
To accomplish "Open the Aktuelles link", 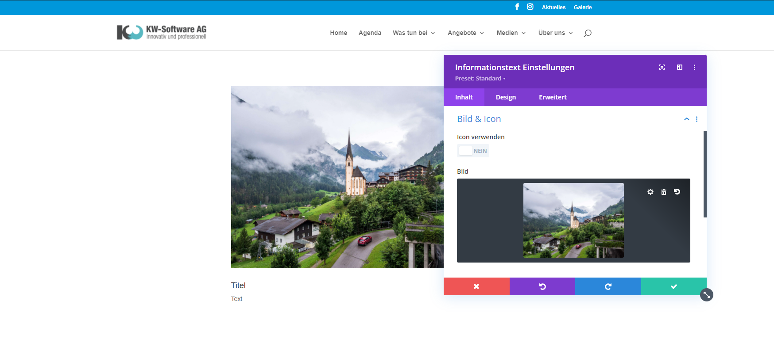I will [x=553, y=8].
